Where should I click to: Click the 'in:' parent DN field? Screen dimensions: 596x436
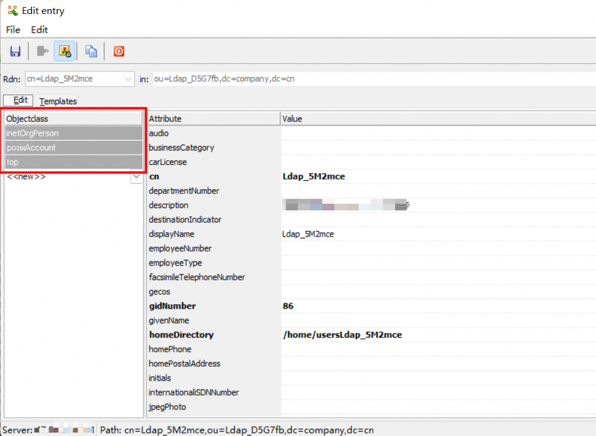pos(374,79)
